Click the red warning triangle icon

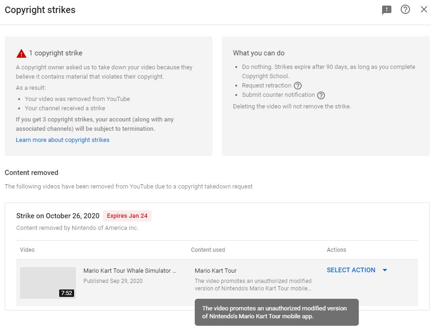pyautogui.click(x=21, y=53)
